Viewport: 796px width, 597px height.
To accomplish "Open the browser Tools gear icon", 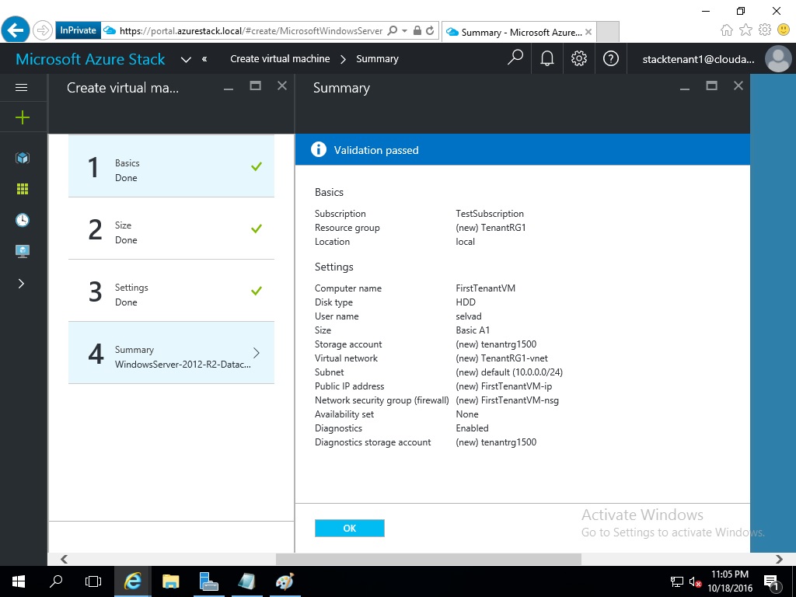I will [765, 30].
